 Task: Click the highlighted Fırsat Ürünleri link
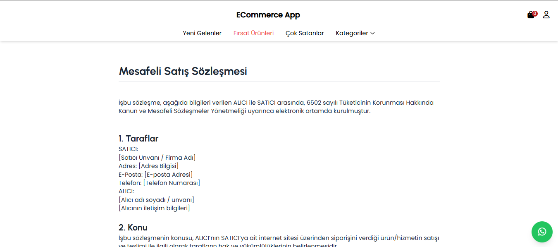(x=253, y=33)
